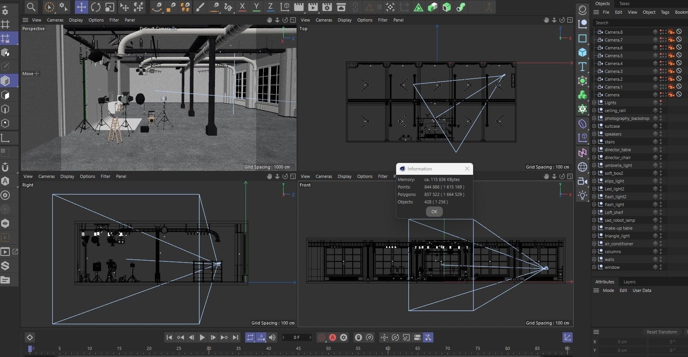Image resolution: width=688 pixels, height=357 pixels.
Task: Open the search magnifier icon
Action: [31, 7]
